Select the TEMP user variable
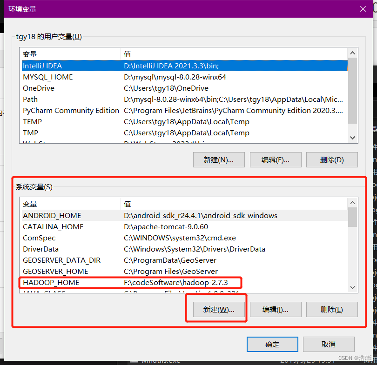Screen dimensions: 377x365 coord(185,122)
